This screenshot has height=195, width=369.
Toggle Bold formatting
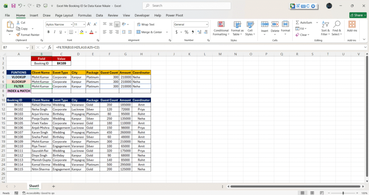(x=49, y=32)
